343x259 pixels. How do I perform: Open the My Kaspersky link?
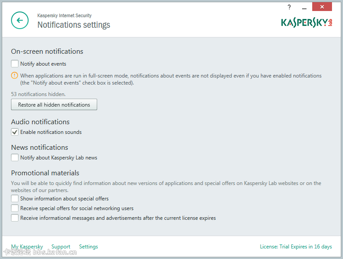[27, 247]
